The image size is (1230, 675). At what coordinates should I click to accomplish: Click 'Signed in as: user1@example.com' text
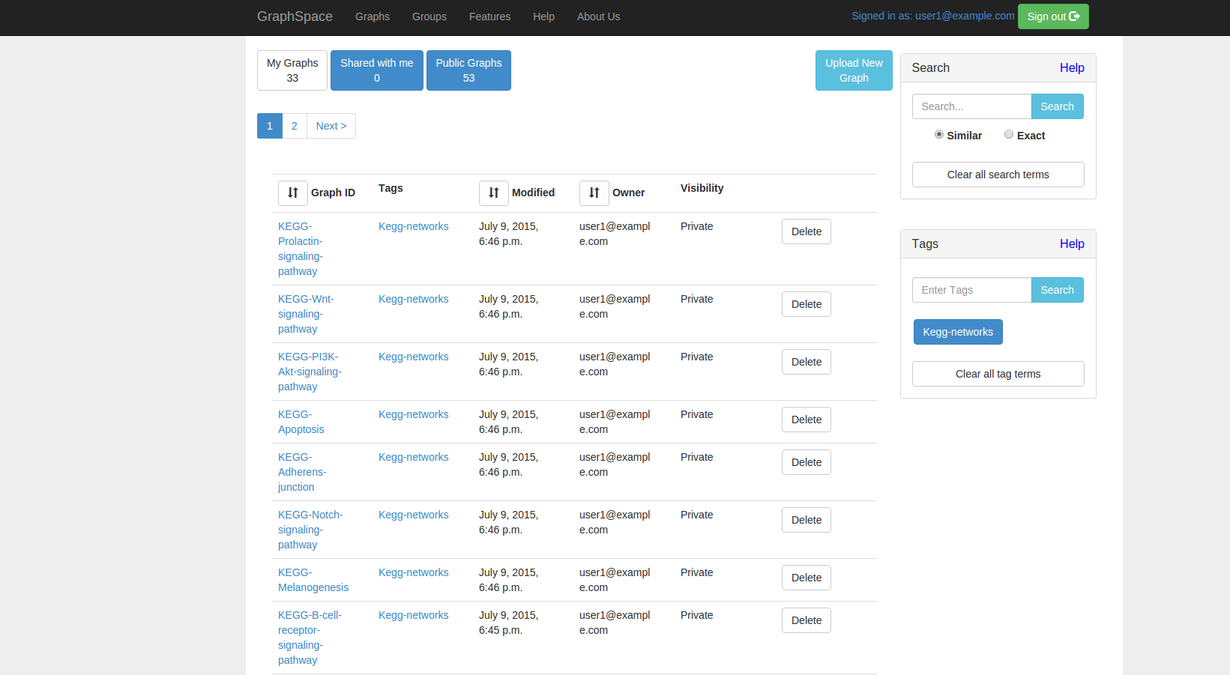coord(933,16)
